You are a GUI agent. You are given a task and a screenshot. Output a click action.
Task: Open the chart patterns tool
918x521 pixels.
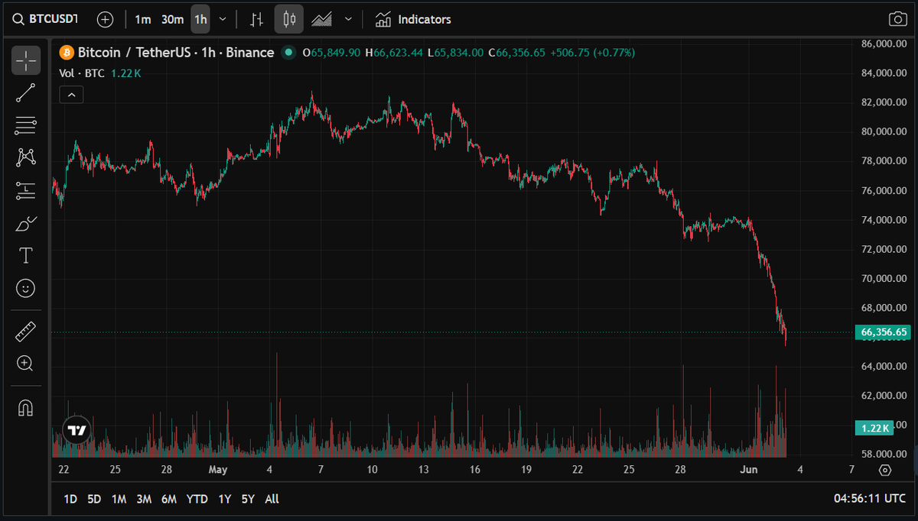pyautogui.click(x=26, y=158)
